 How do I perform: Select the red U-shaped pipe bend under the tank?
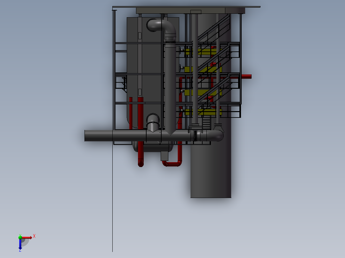[x=172, y=163]
